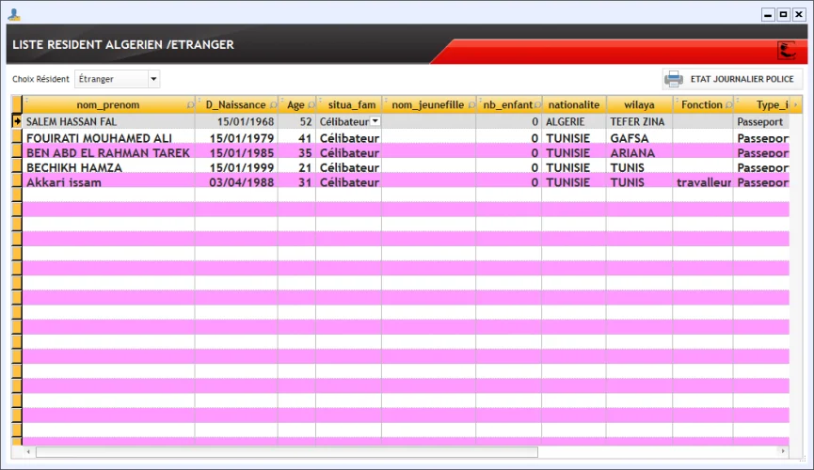Sort by the nationalite column header
Viewport: 814px width, 470px height.
point(573,105)
